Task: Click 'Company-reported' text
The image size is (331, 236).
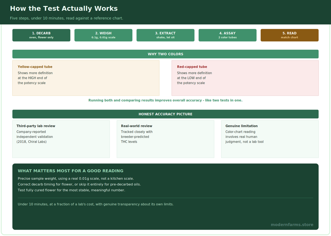Action: (x=31, y=132)
